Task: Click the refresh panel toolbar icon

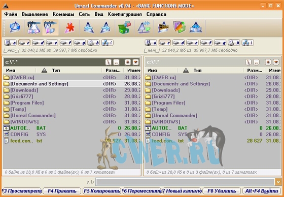Action: [x=15, y=27]
